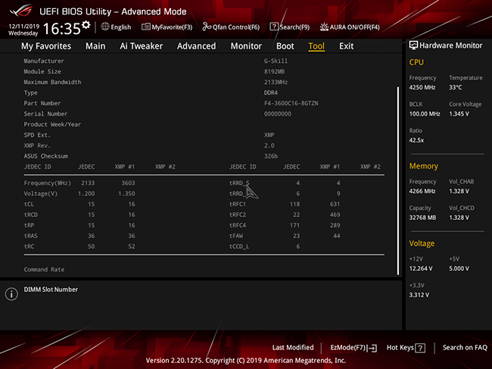Open the Ai Tweaker tab
The height and width of the screenshot is (369, 492).
142,46
